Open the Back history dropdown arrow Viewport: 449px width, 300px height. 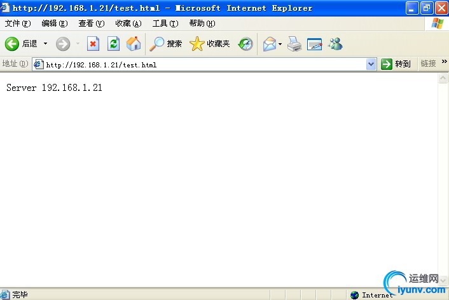coord(45,44)
